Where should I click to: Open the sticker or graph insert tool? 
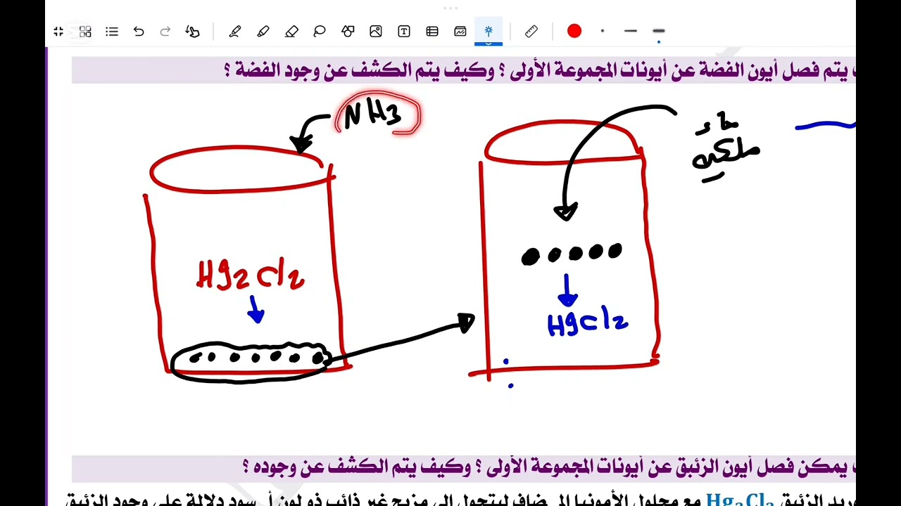(460, 32)
